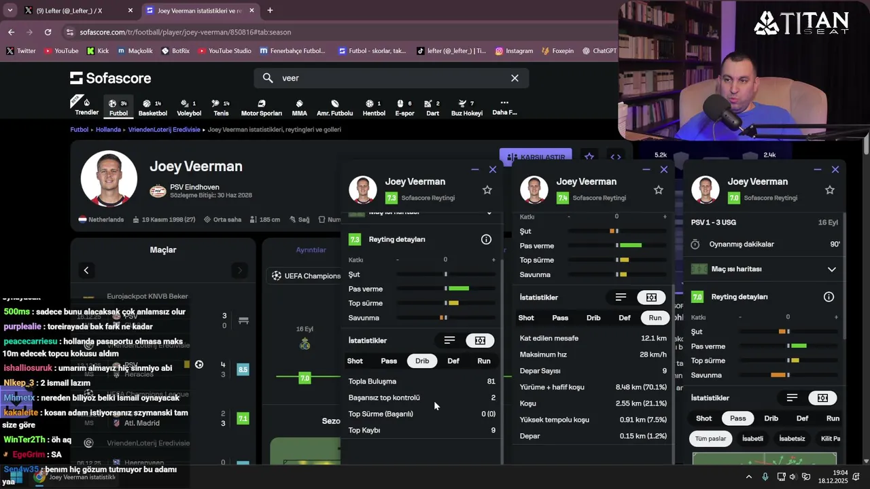Viewport: 870px width, 489px height.
Task: Clear the search field with the X
Action: point(515,78)
